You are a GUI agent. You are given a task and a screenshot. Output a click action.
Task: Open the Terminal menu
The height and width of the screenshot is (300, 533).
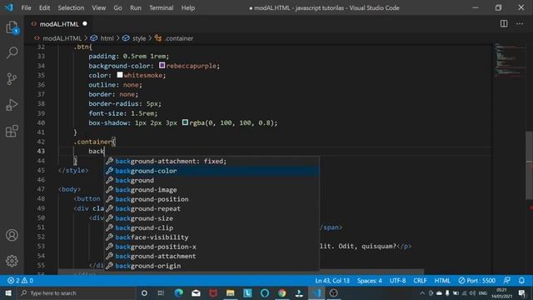click(x=161, y=7)
